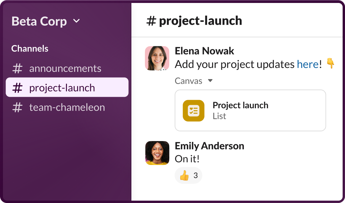345x203 pixels.
Task: Open the Project launch canvas card
Action: pos(250,111)
